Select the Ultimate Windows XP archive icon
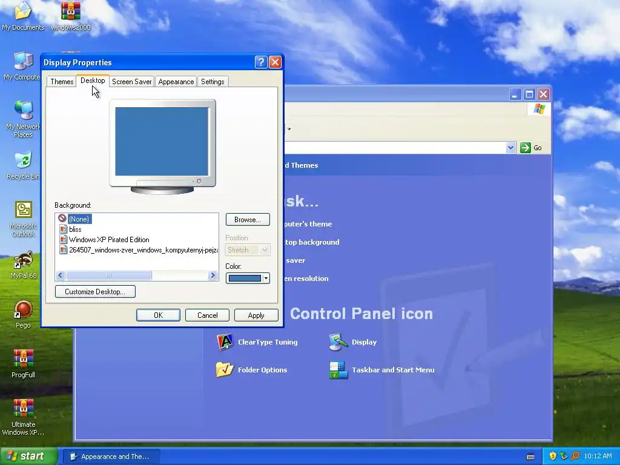The height and width of the screenshot is (465, 620). coord(23,417)
